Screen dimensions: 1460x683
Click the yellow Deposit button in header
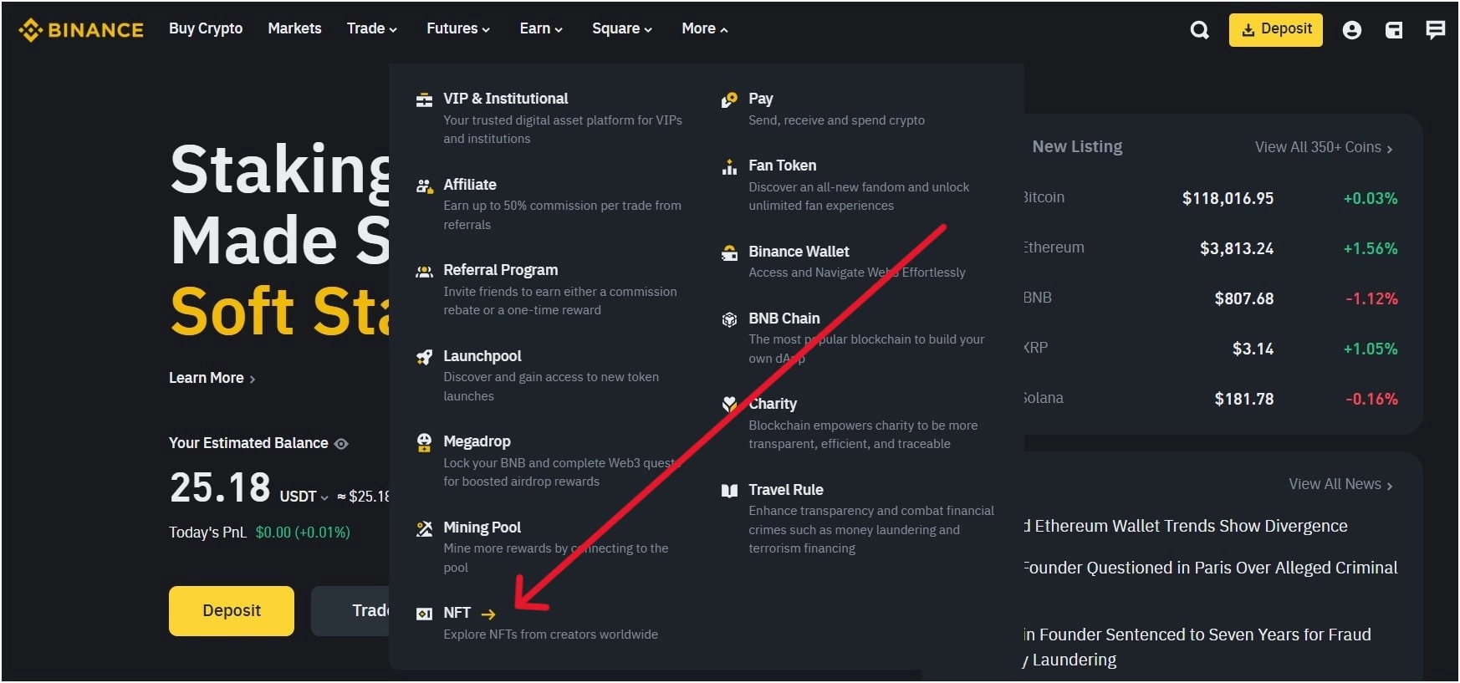(1275, 30)
